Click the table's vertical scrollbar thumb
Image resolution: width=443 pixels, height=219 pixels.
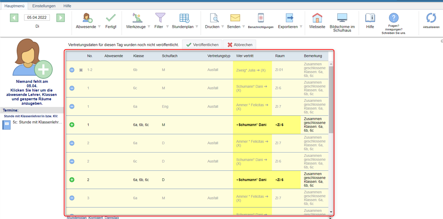tap(331, 100)
